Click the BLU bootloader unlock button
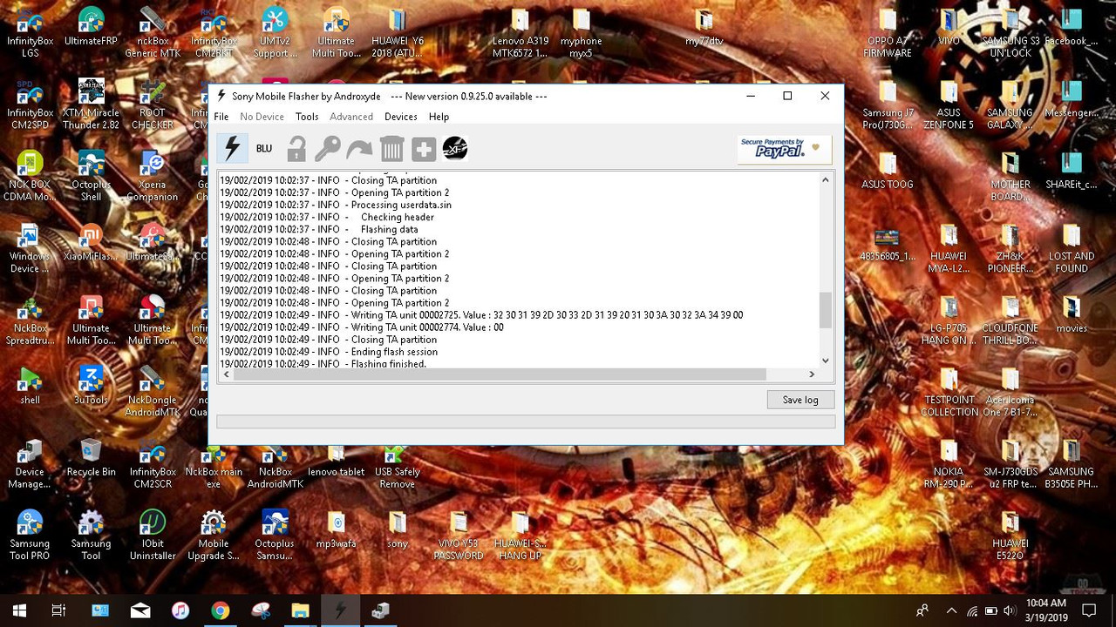 tap(264, 149)
